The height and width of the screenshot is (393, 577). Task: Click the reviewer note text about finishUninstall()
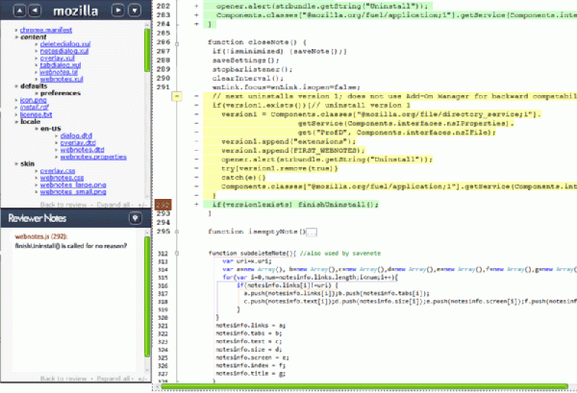point(70,246)
